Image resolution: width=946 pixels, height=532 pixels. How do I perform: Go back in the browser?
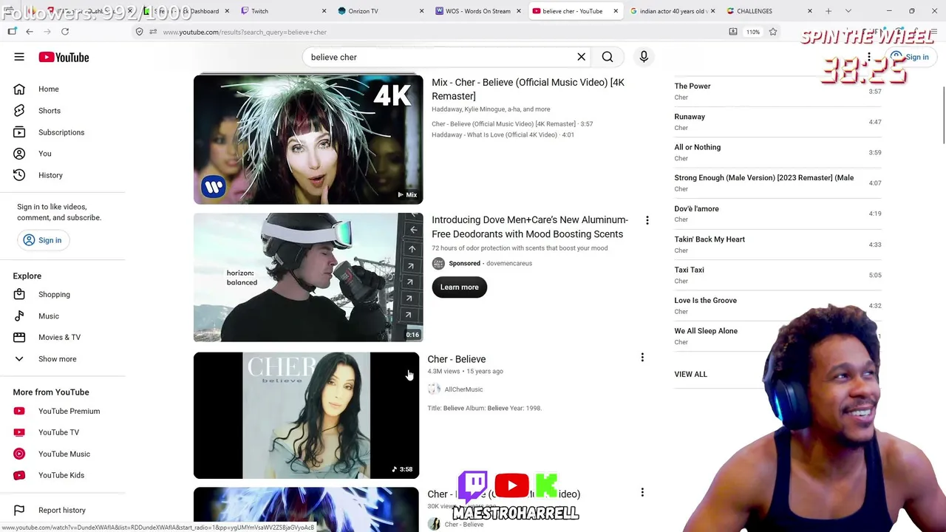point(30,32)
